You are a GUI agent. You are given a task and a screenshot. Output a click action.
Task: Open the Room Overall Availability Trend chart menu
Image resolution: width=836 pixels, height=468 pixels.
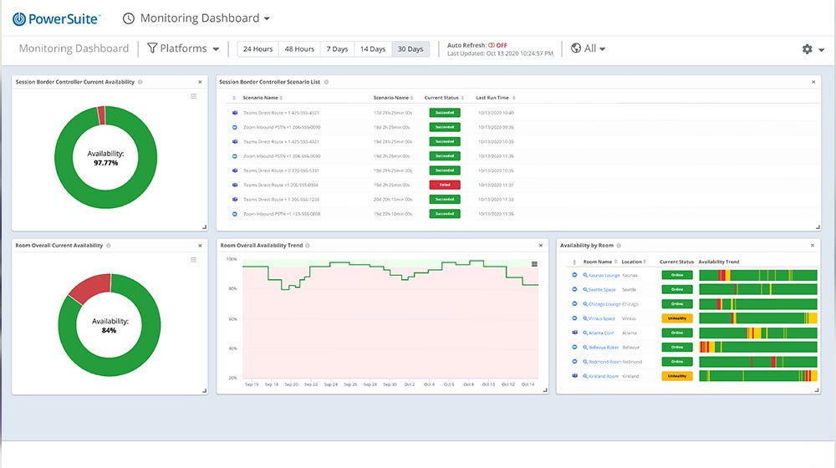534,264
